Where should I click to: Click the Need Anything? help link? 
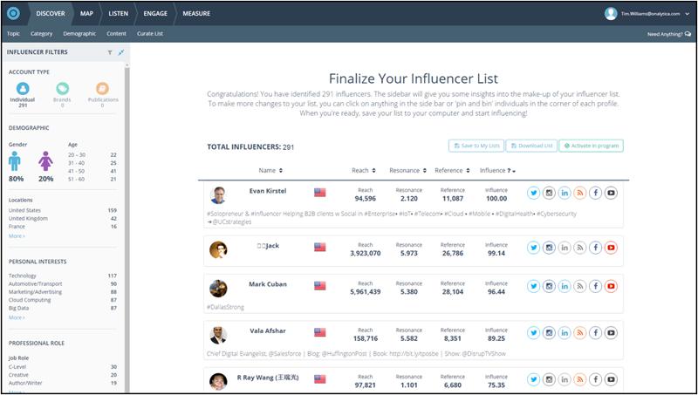[669, 34]
